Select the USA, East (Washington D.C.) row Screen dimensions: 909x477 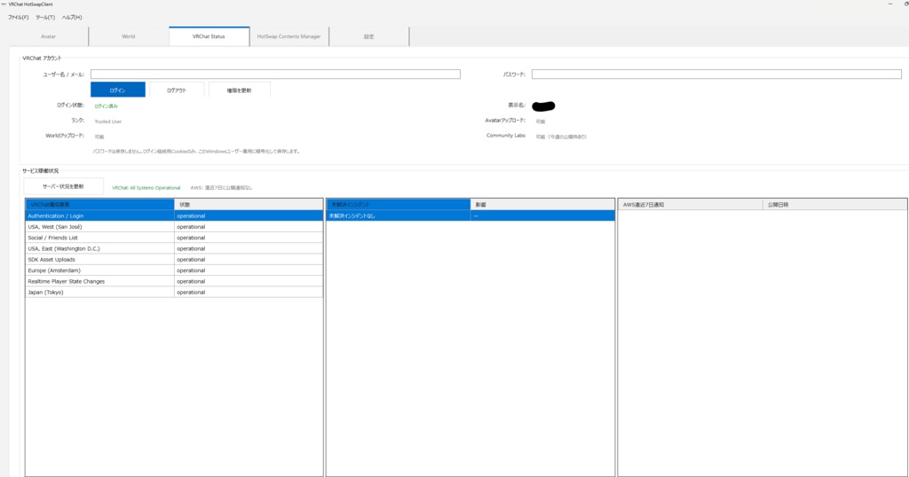[174, 248]
